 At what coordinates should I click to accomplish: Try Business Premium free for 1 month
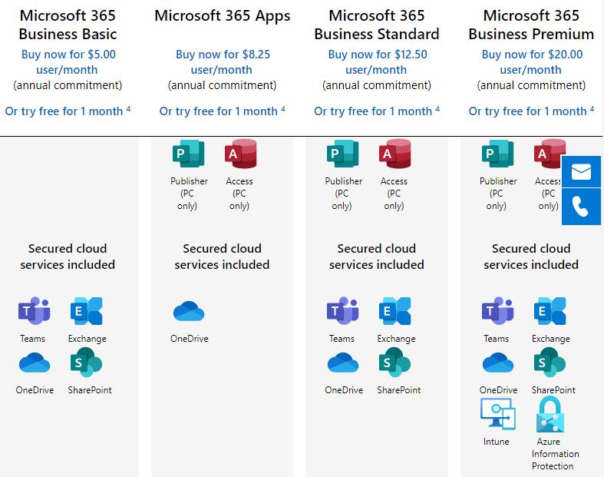(x=528, y=111)
